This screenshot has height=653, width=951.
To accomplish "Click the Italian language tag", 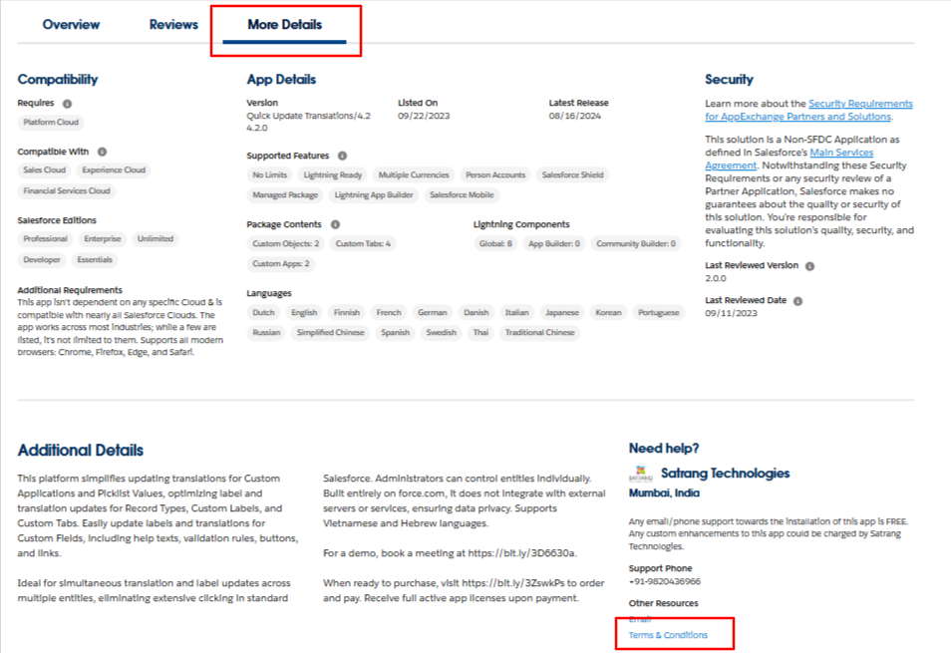I will [516, 312].
